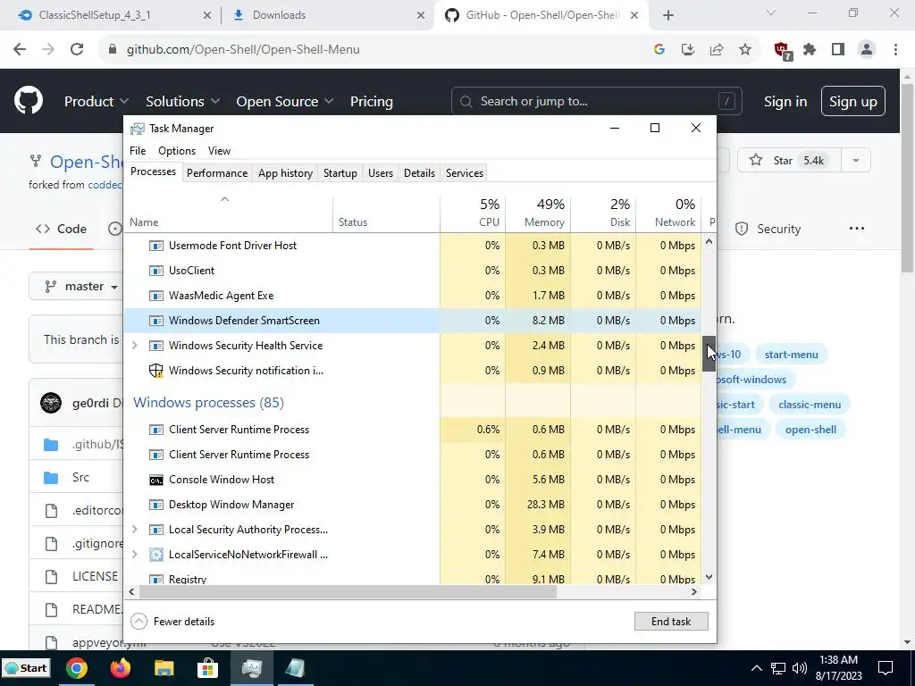The width and height of the screenshot is (915, 686).
Task: Sort by the Memory column header
Action: click(x=537, y=213)
